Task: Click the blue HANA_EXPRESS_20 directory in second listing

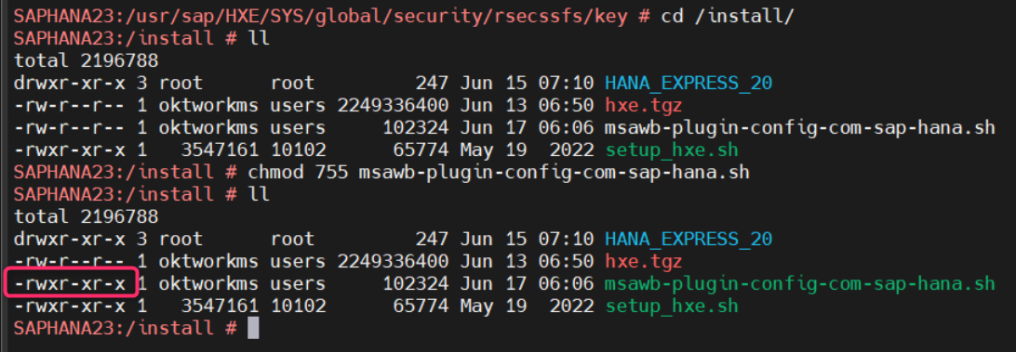Action: (688, 240)
